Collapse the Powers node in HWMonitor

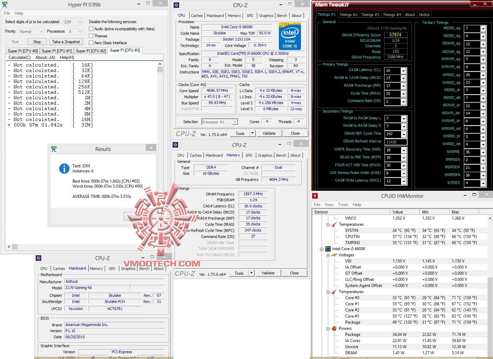328,329
